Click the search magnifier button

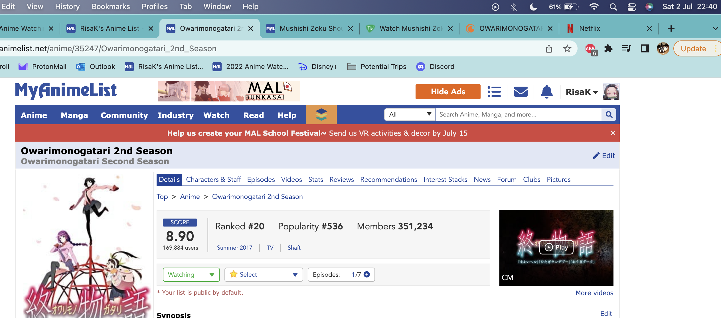coord(609,115)
